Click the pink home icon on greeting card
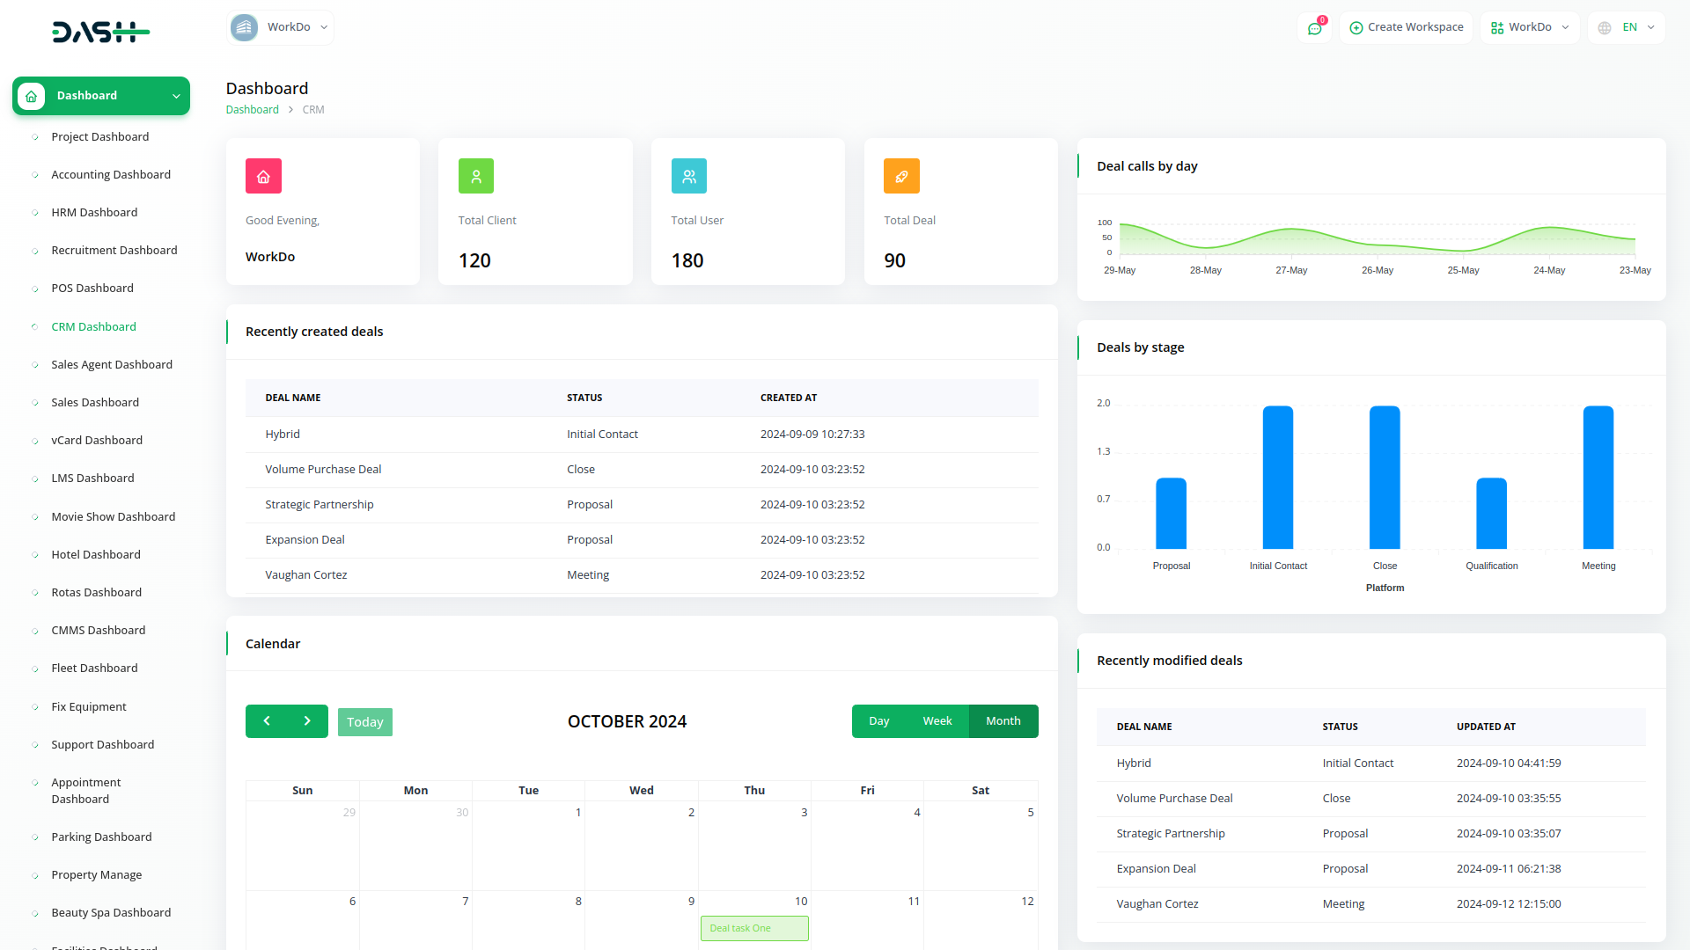 point(263,176)
